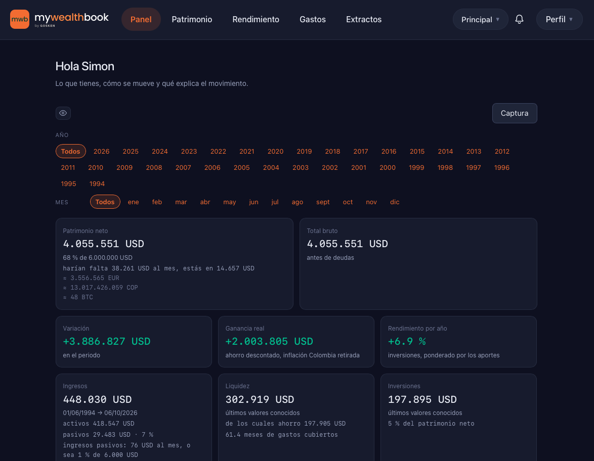Select year 2016 filter
The height and width of the screenshot is (461, 594).
pyautogui.click(x=389, y=152)
